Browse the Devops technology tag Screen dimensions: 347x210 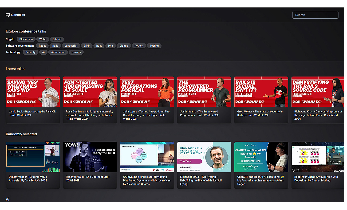76,52
